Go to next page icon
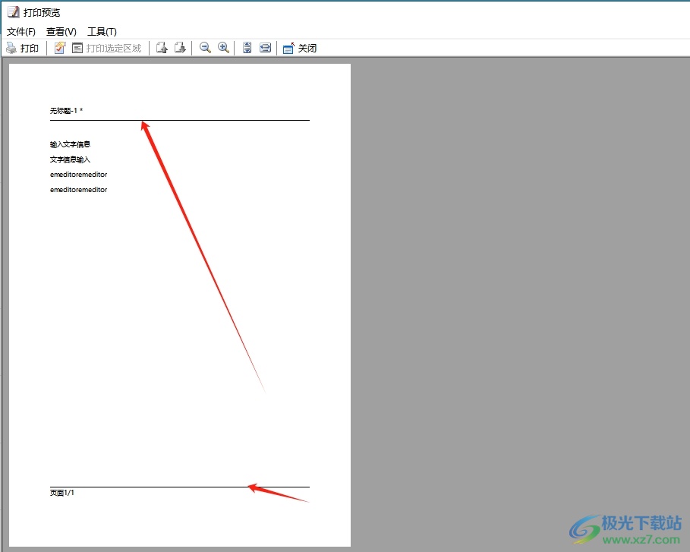 180,48
